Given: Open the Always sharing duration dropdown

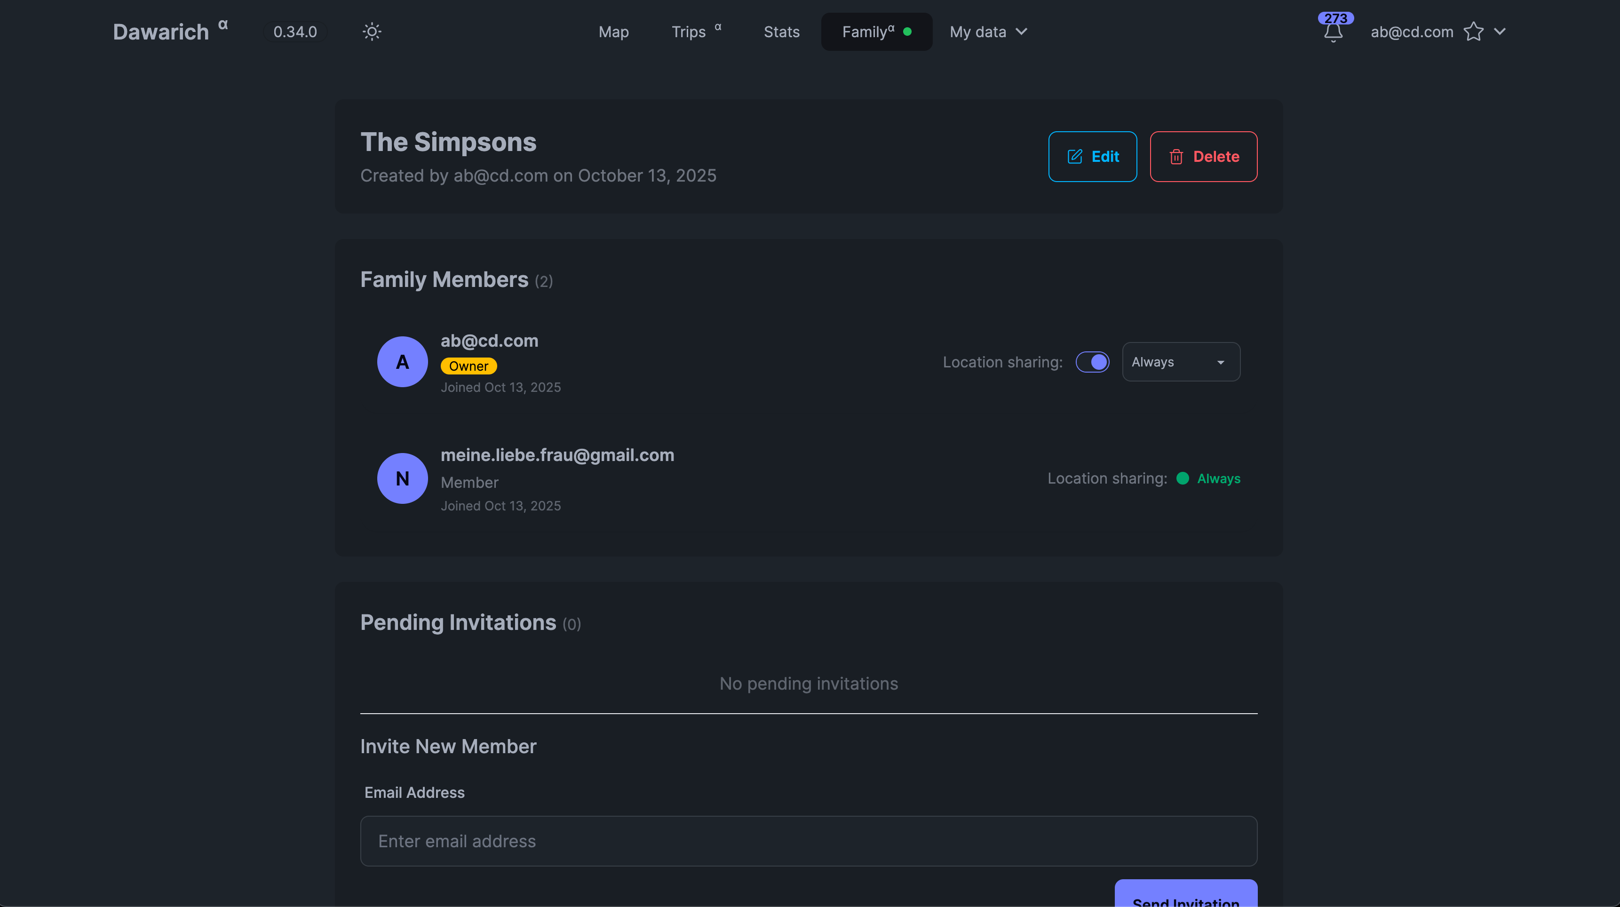Looking at the screenshot, I should [1180, 362].
